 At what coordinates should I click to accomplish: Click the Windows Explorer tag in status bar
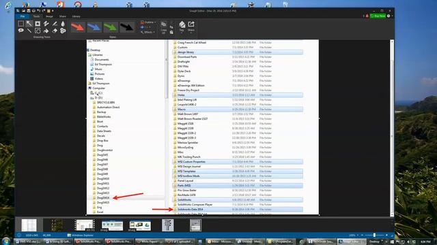81,235
